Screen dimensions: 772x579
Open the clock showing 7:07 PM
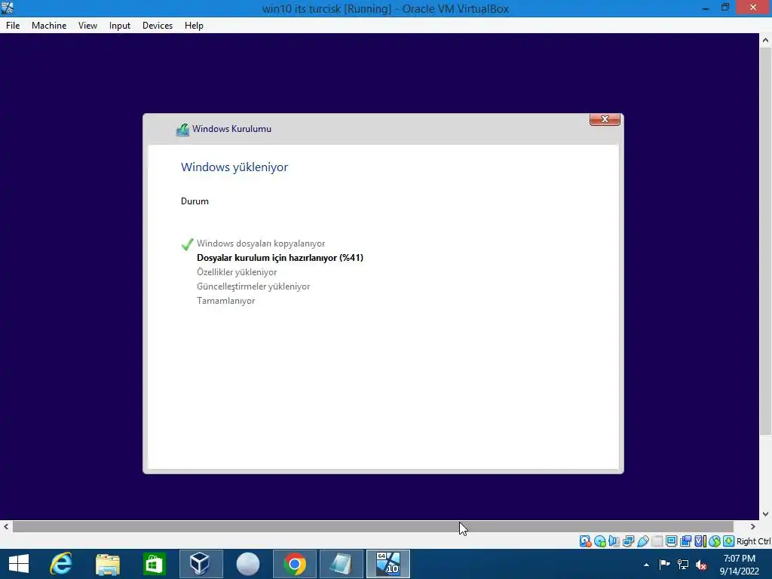740,565
